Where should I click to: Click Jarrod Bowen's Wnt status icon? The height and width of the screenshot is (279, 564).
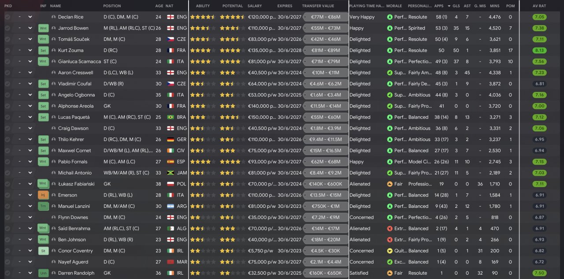pos(43,28)
